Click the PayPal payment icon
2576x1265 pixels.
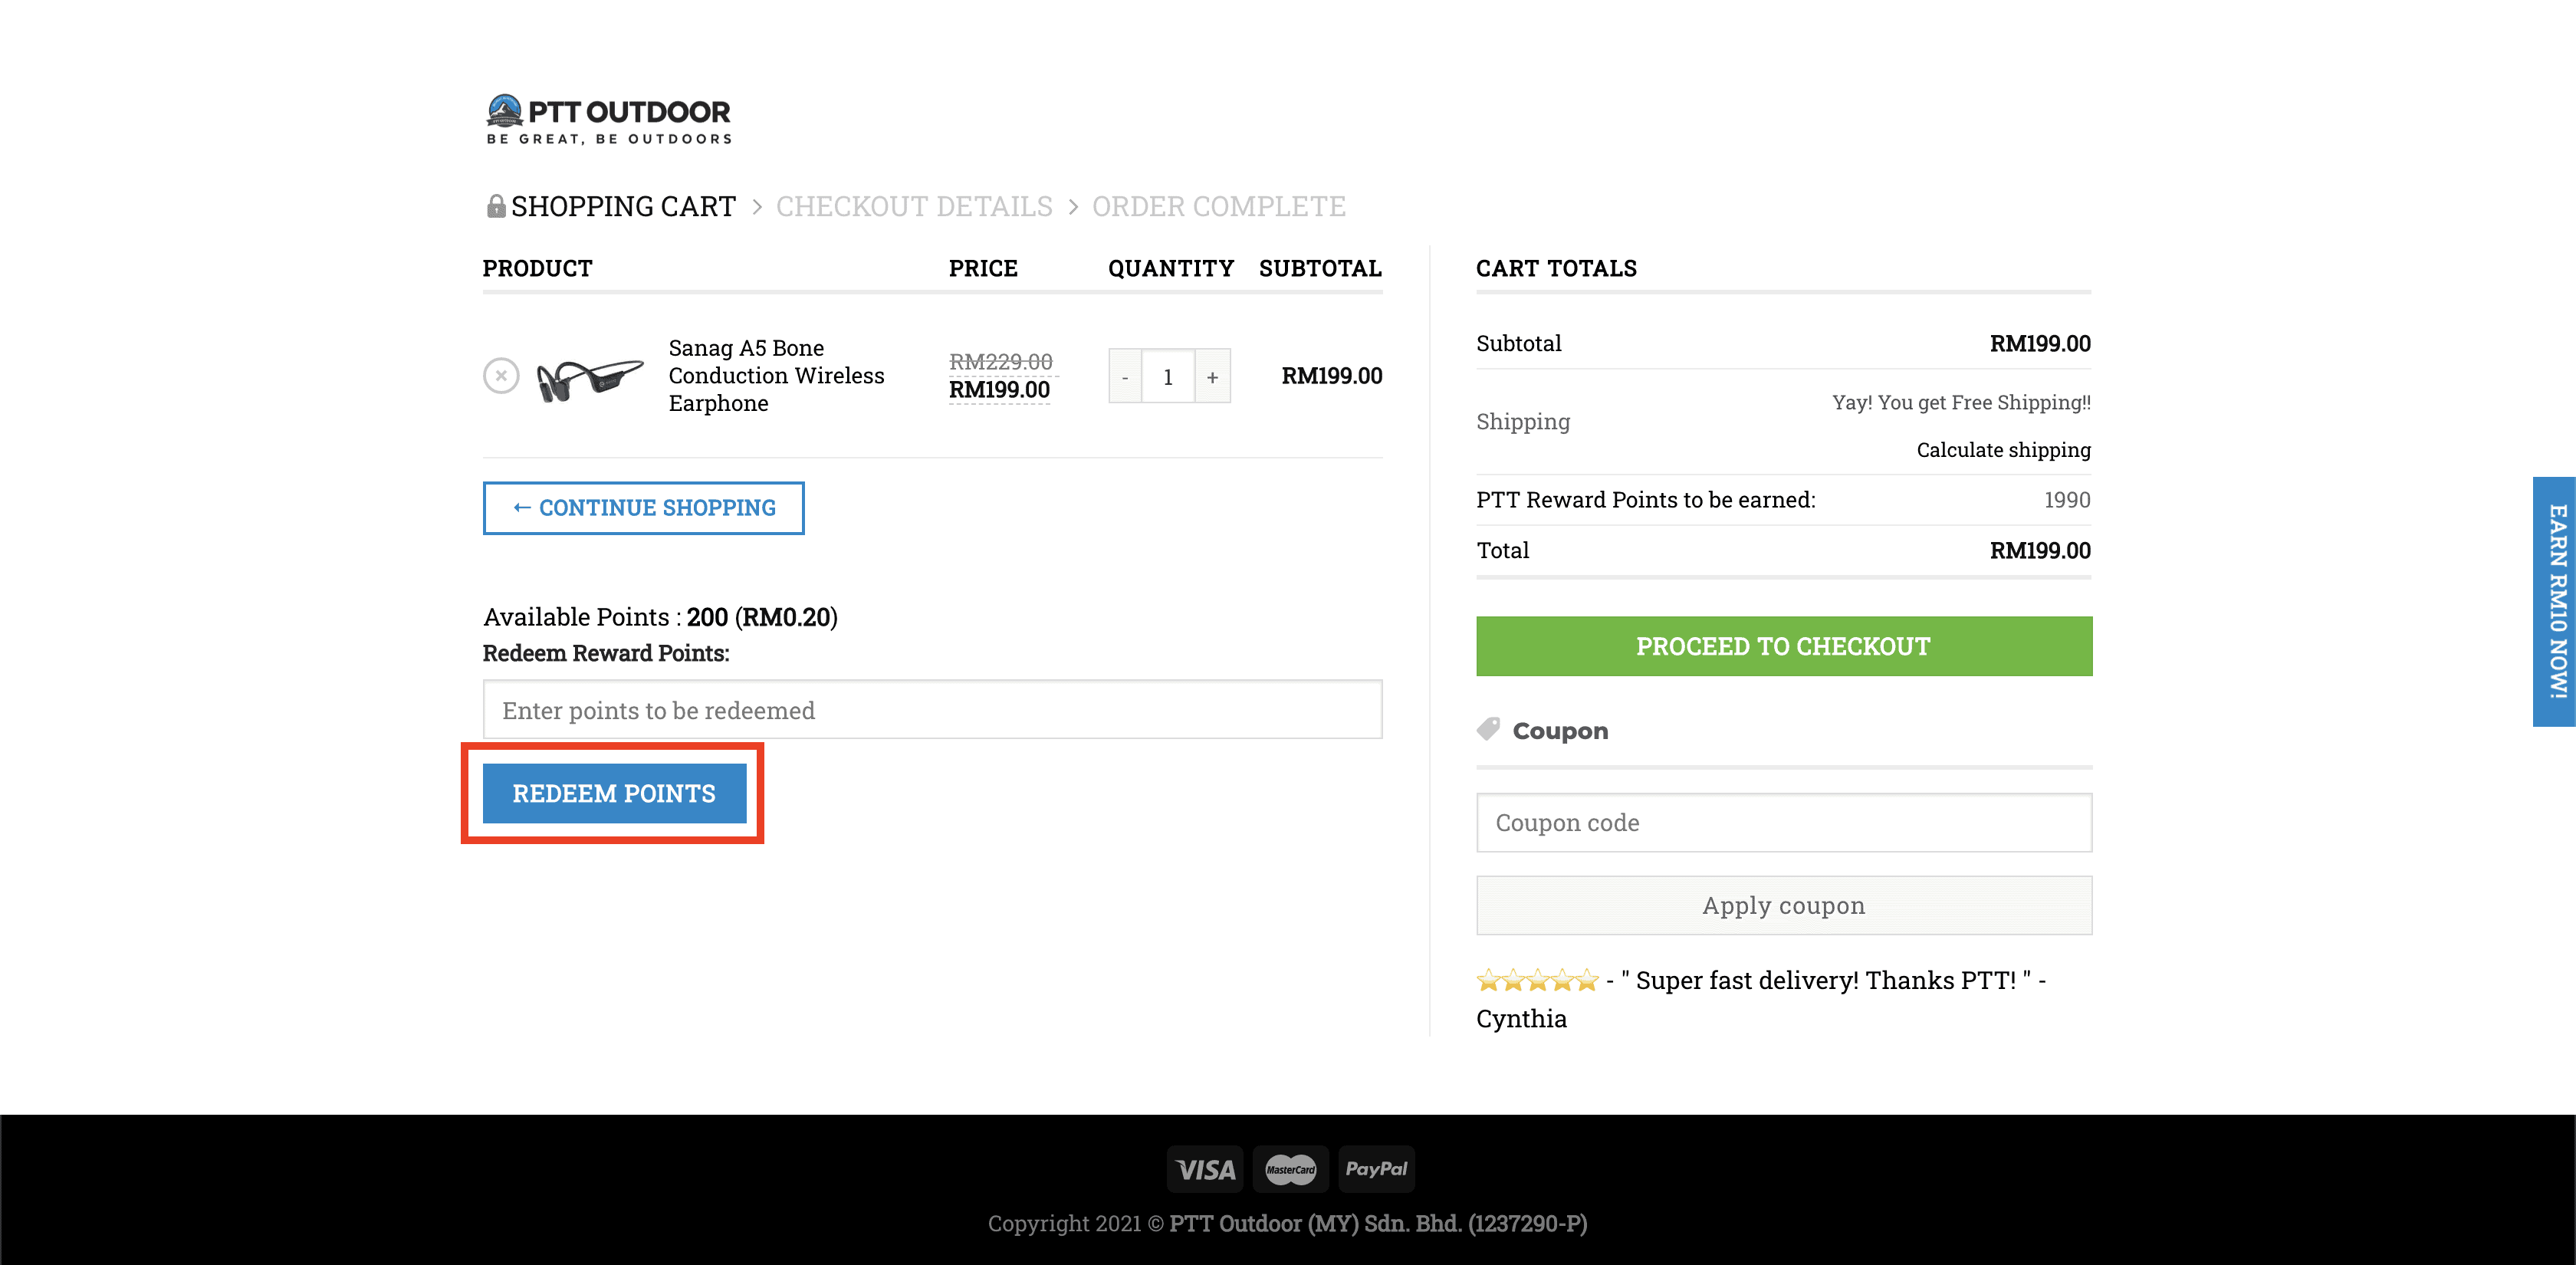[x=1376, y=1169]
